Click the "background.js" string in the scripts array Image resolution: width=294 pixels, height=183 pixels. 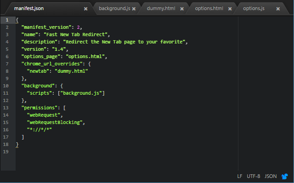pyautogui.click(x=81, y=93)
